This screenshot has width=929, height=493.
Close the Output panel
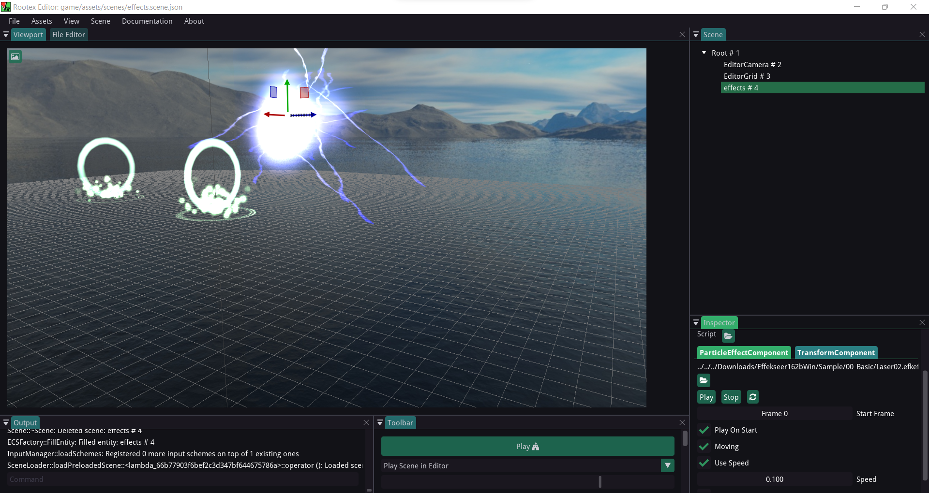(x=366, y=422)
